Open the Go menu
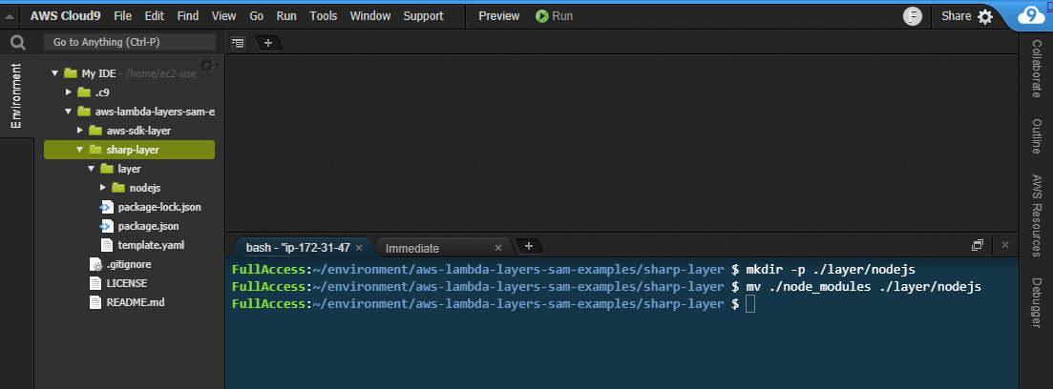The width and height of the screenshot is (1053, 389). pyautogui.click(x=257, y=16)
